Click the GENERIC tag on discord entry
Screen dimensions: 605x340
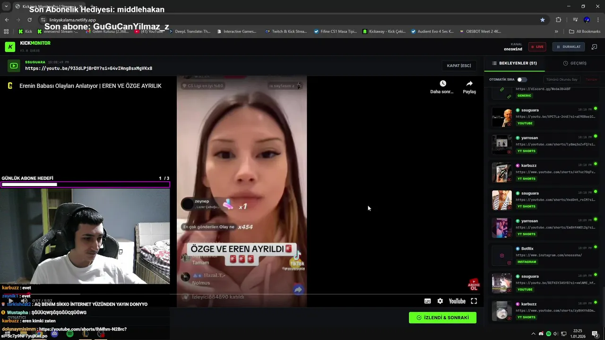click(x=524, y=96)
